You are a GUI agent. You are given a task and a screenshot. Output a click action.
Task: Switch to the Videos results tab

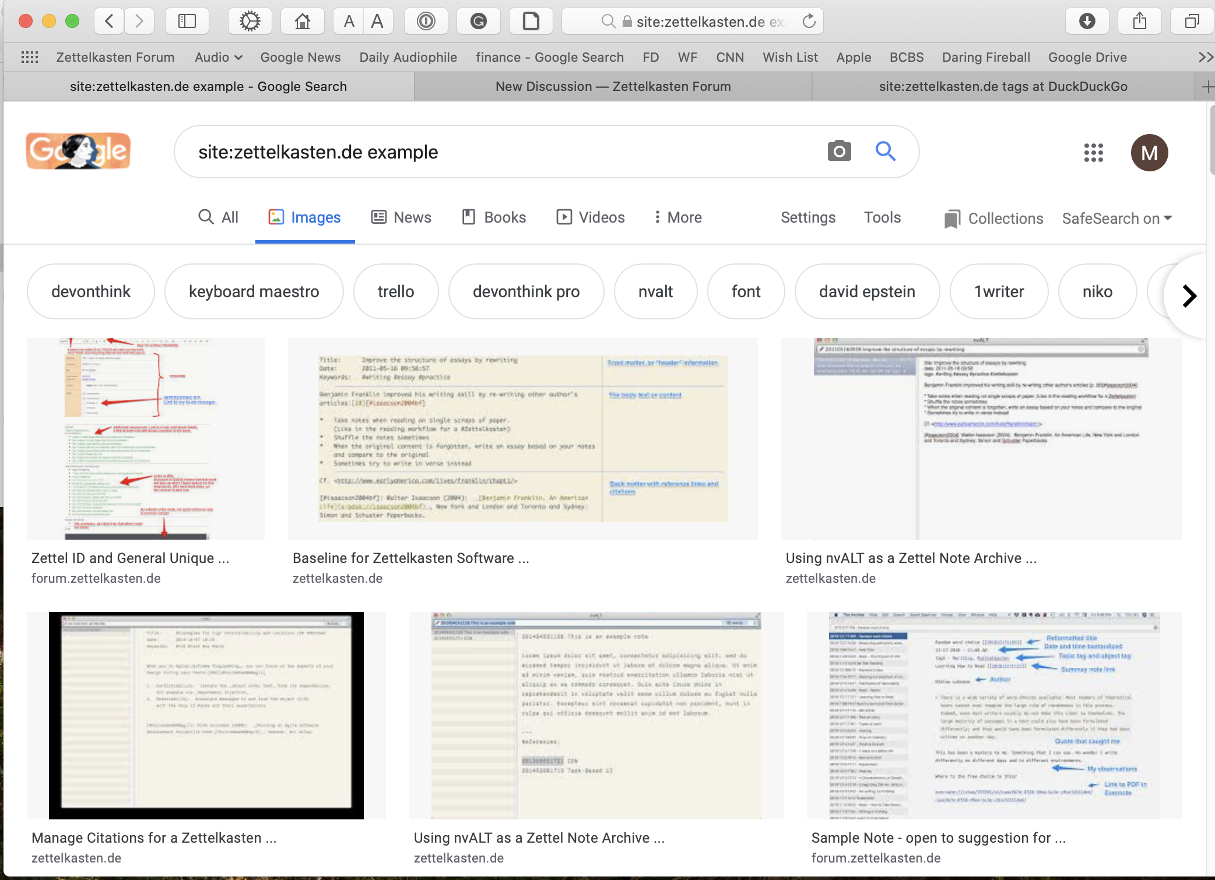591,217
